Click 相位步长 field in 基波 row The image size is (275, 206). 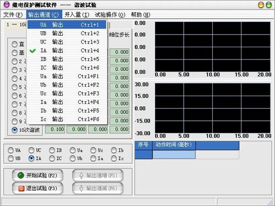(119, 52)
